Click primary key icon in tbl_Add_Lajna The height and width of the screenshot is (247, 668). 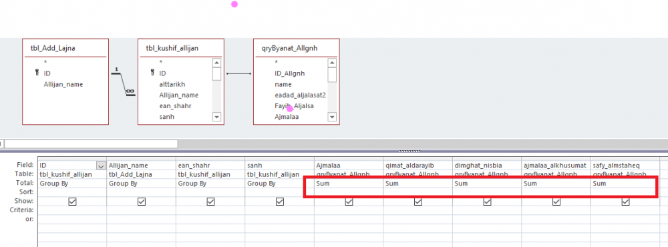37,73
